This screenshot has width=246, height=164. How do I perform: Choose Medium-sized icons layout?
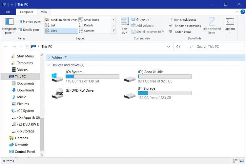click(61, 20)
